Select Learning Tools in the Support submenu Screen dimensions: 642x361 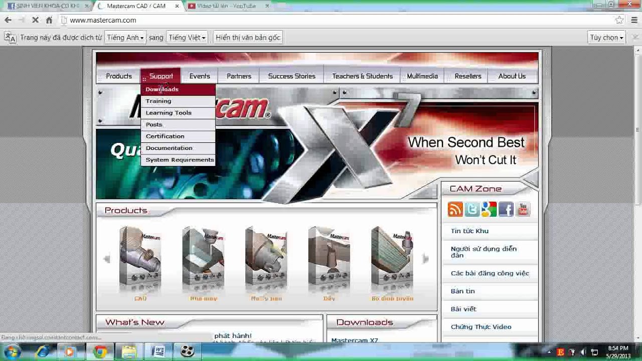tap(178, 113)
